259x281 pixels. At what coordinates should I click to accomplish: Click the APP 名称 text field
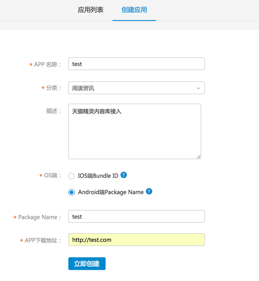[x=136, y=64]
